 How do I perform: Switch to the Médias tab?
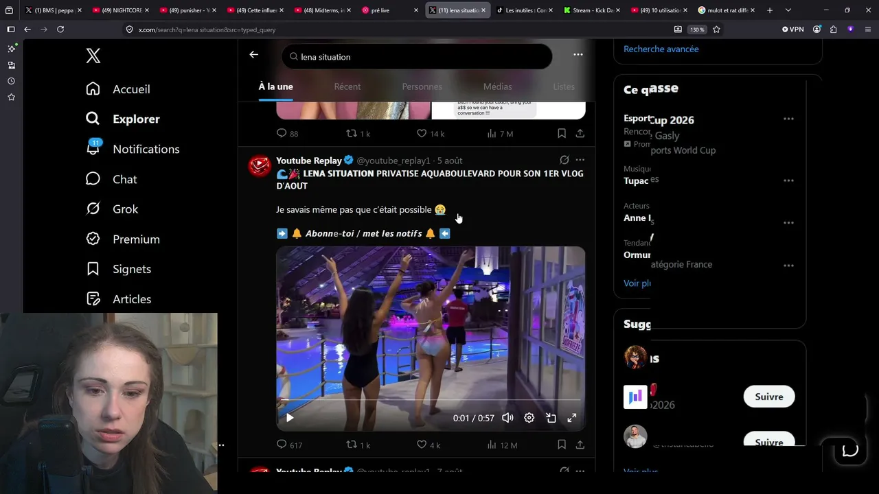(x=498, y=86)
